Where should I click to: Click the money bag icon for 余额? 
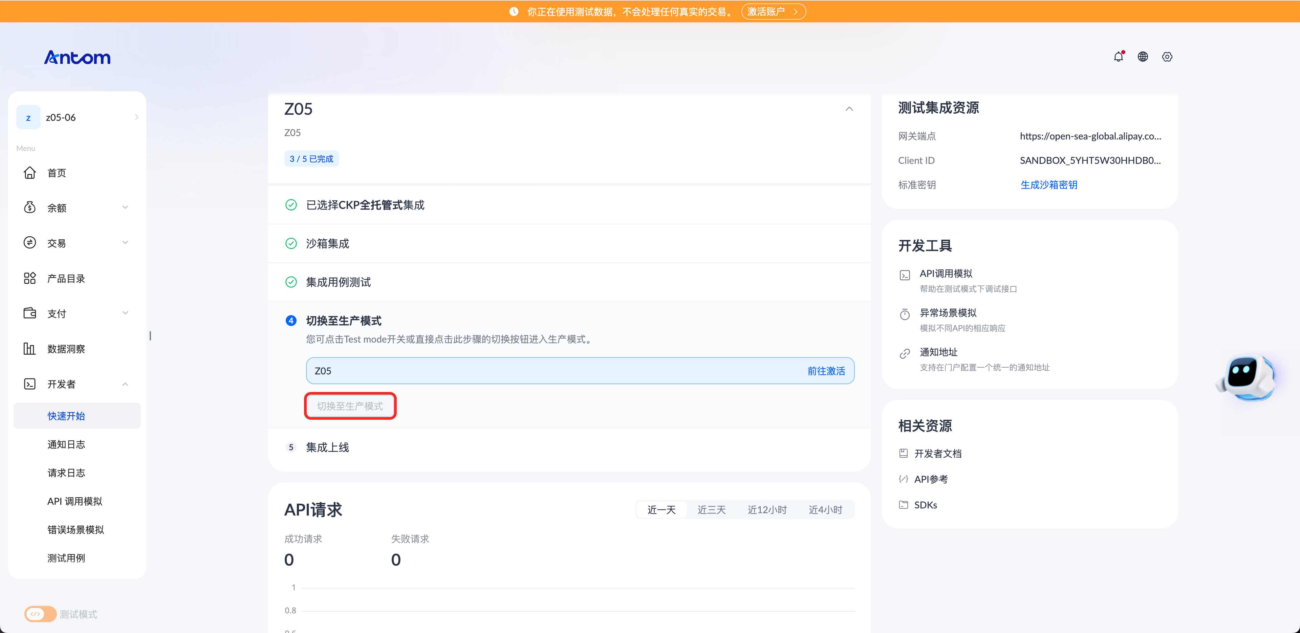click(30, 208)
